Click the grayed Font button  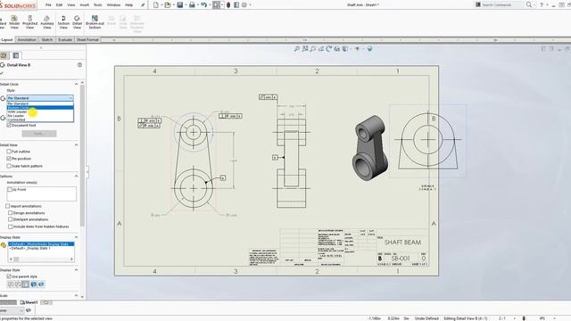coord(39,134)
